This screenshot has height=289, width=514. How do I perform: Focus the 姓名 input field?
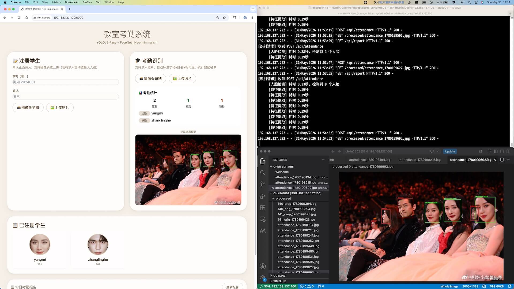tap(66, 97)
